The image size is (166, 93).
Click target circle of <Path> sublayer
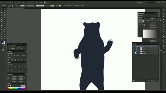pyautogui.click(x=156, y=52)
